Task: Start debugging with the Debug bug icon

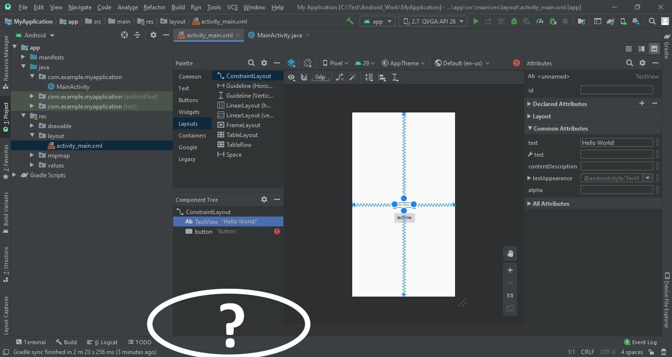Action: coord(514,21)
